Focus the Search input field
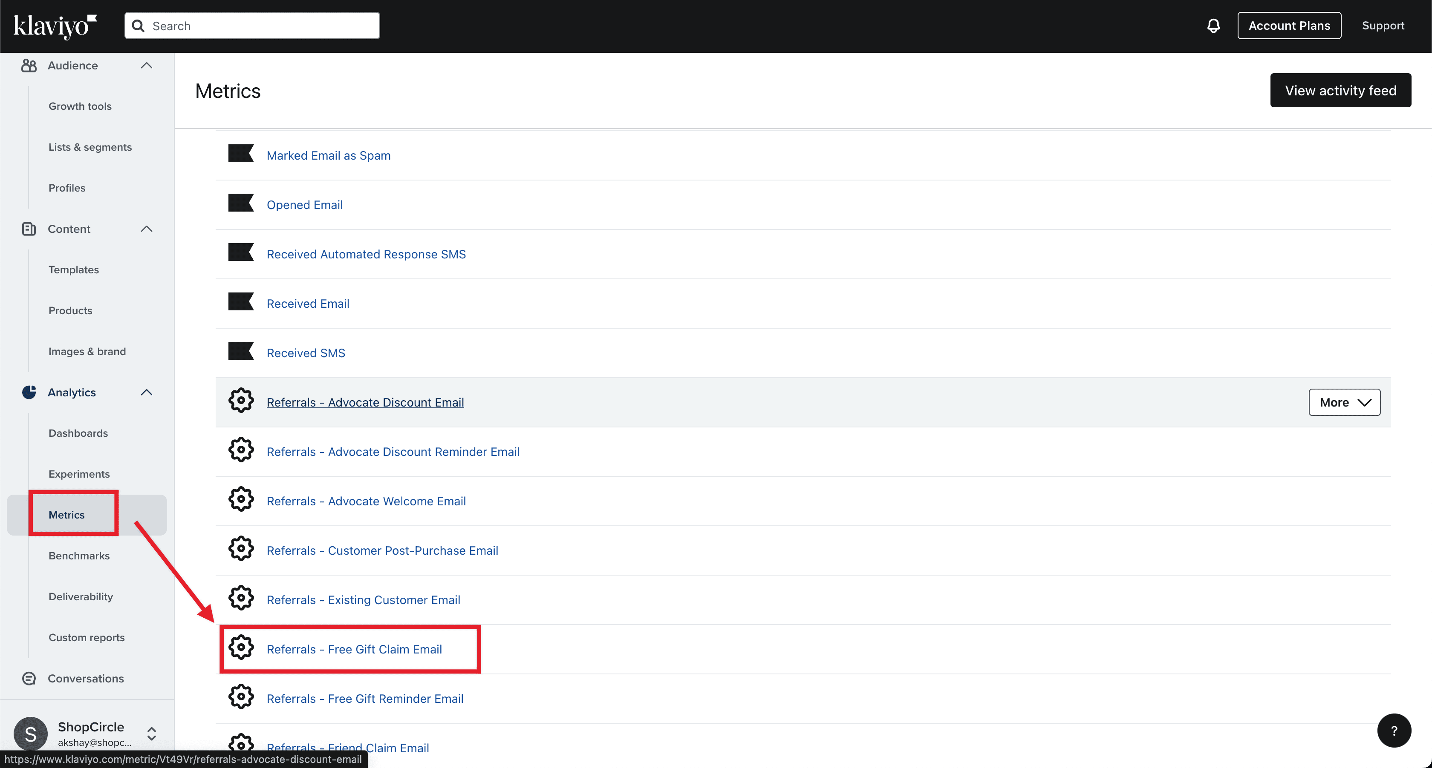This screenshot has height=768, width=1432. point(261,26)
